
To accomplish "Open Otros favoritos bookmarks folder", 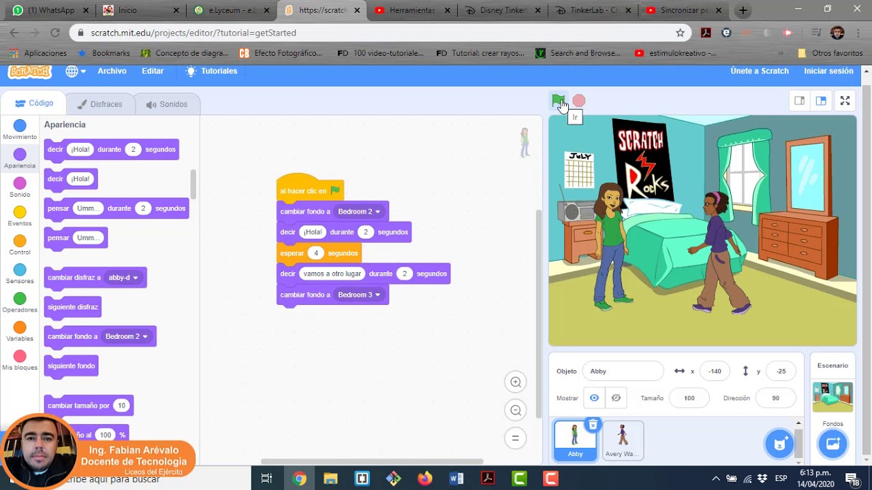I will click(x=830, y=53).
